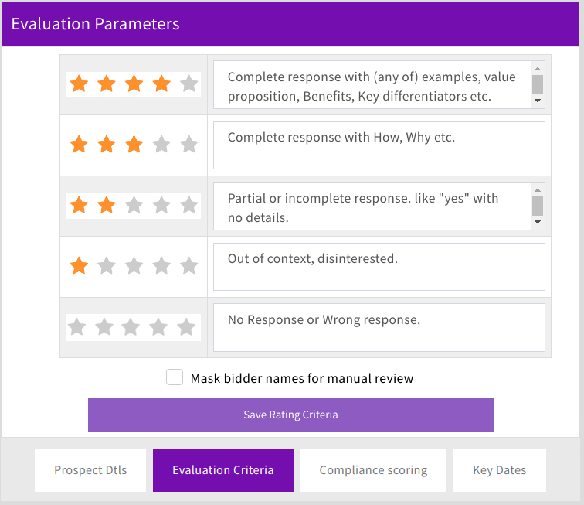Click the fourth star in the three-star row

pyautogui.click(x=161, y=145)
